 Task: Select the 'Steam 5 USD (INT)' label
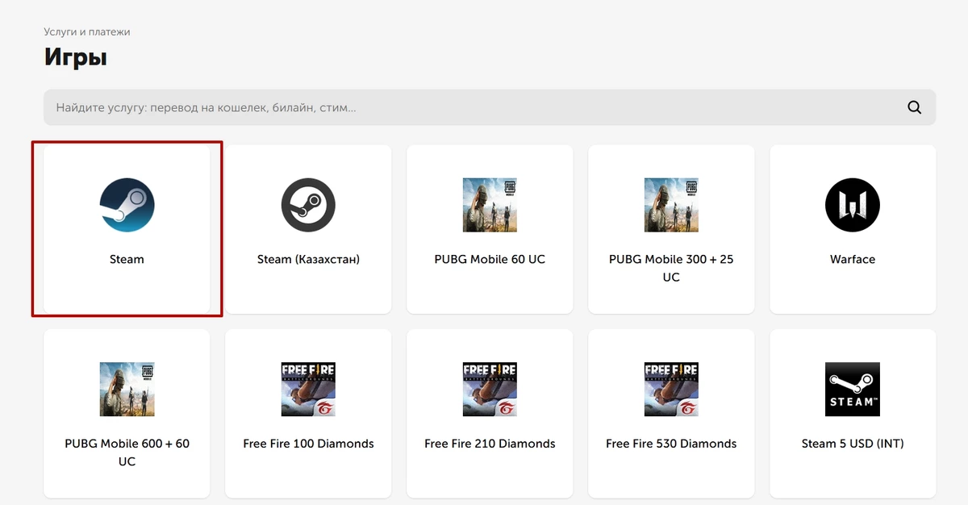point(853,444)
